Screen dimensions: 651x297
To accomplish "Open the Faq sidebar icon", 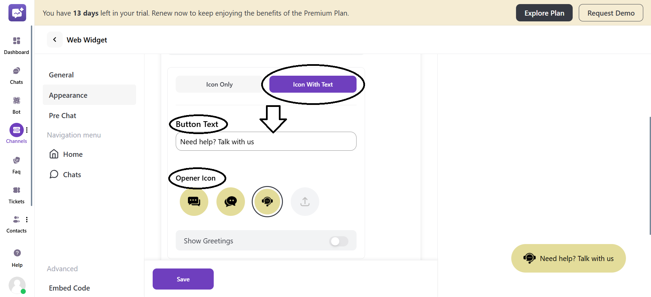I will [16, 161].
